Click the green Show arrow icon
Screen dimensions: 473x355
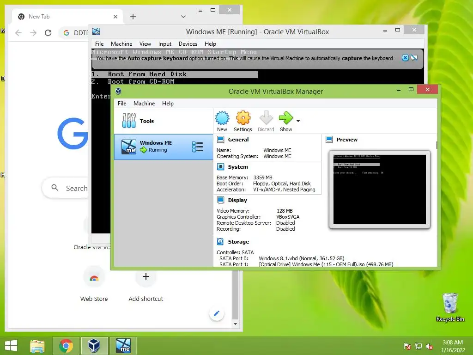coord(285,118)
